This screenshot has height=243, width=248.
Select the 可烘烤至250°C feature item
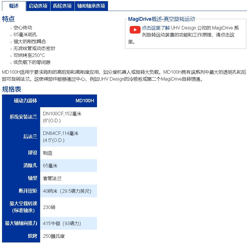click(x=29, y=55)
